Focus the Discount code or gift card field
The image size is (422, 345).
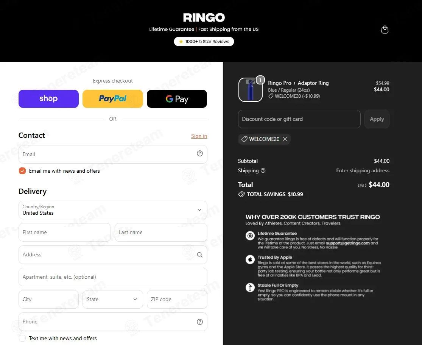coord(299,119)
